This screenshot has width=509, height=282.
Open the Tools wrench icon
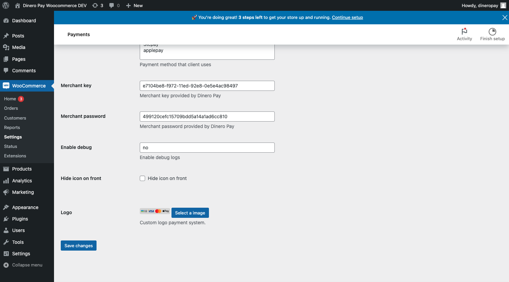pyautogui.click(x=6, y=242)
